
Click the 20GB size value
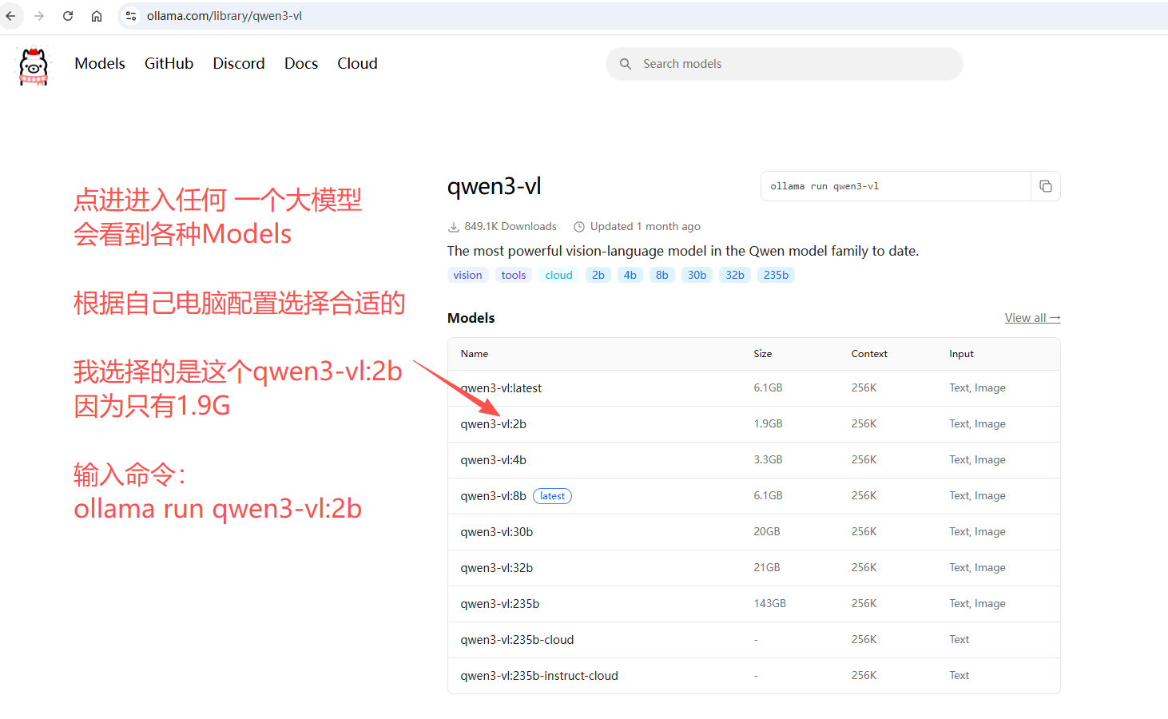(x=767, y=532)
